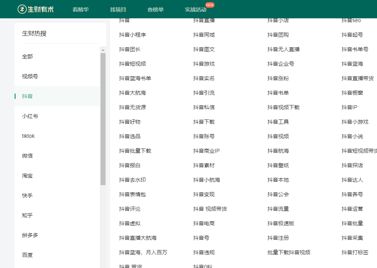The height and width of the screenshot is (268, 377).
Task: Open the 抖音探店 keyword link
Action: (352, 165)
